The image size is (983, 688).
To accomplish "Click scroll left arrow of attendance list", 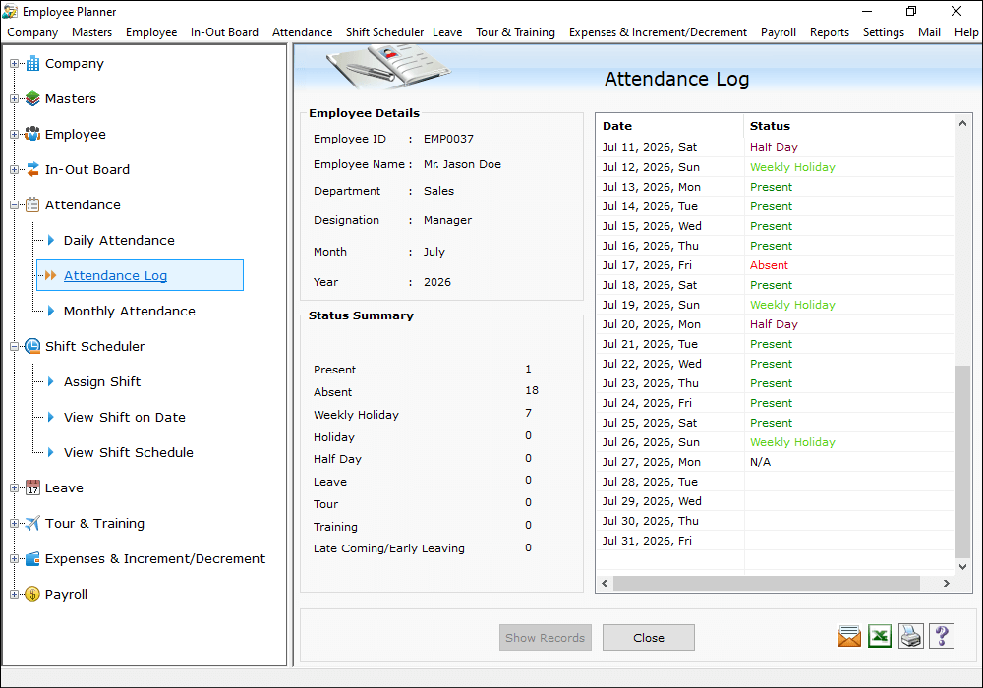I will (605, 584).
